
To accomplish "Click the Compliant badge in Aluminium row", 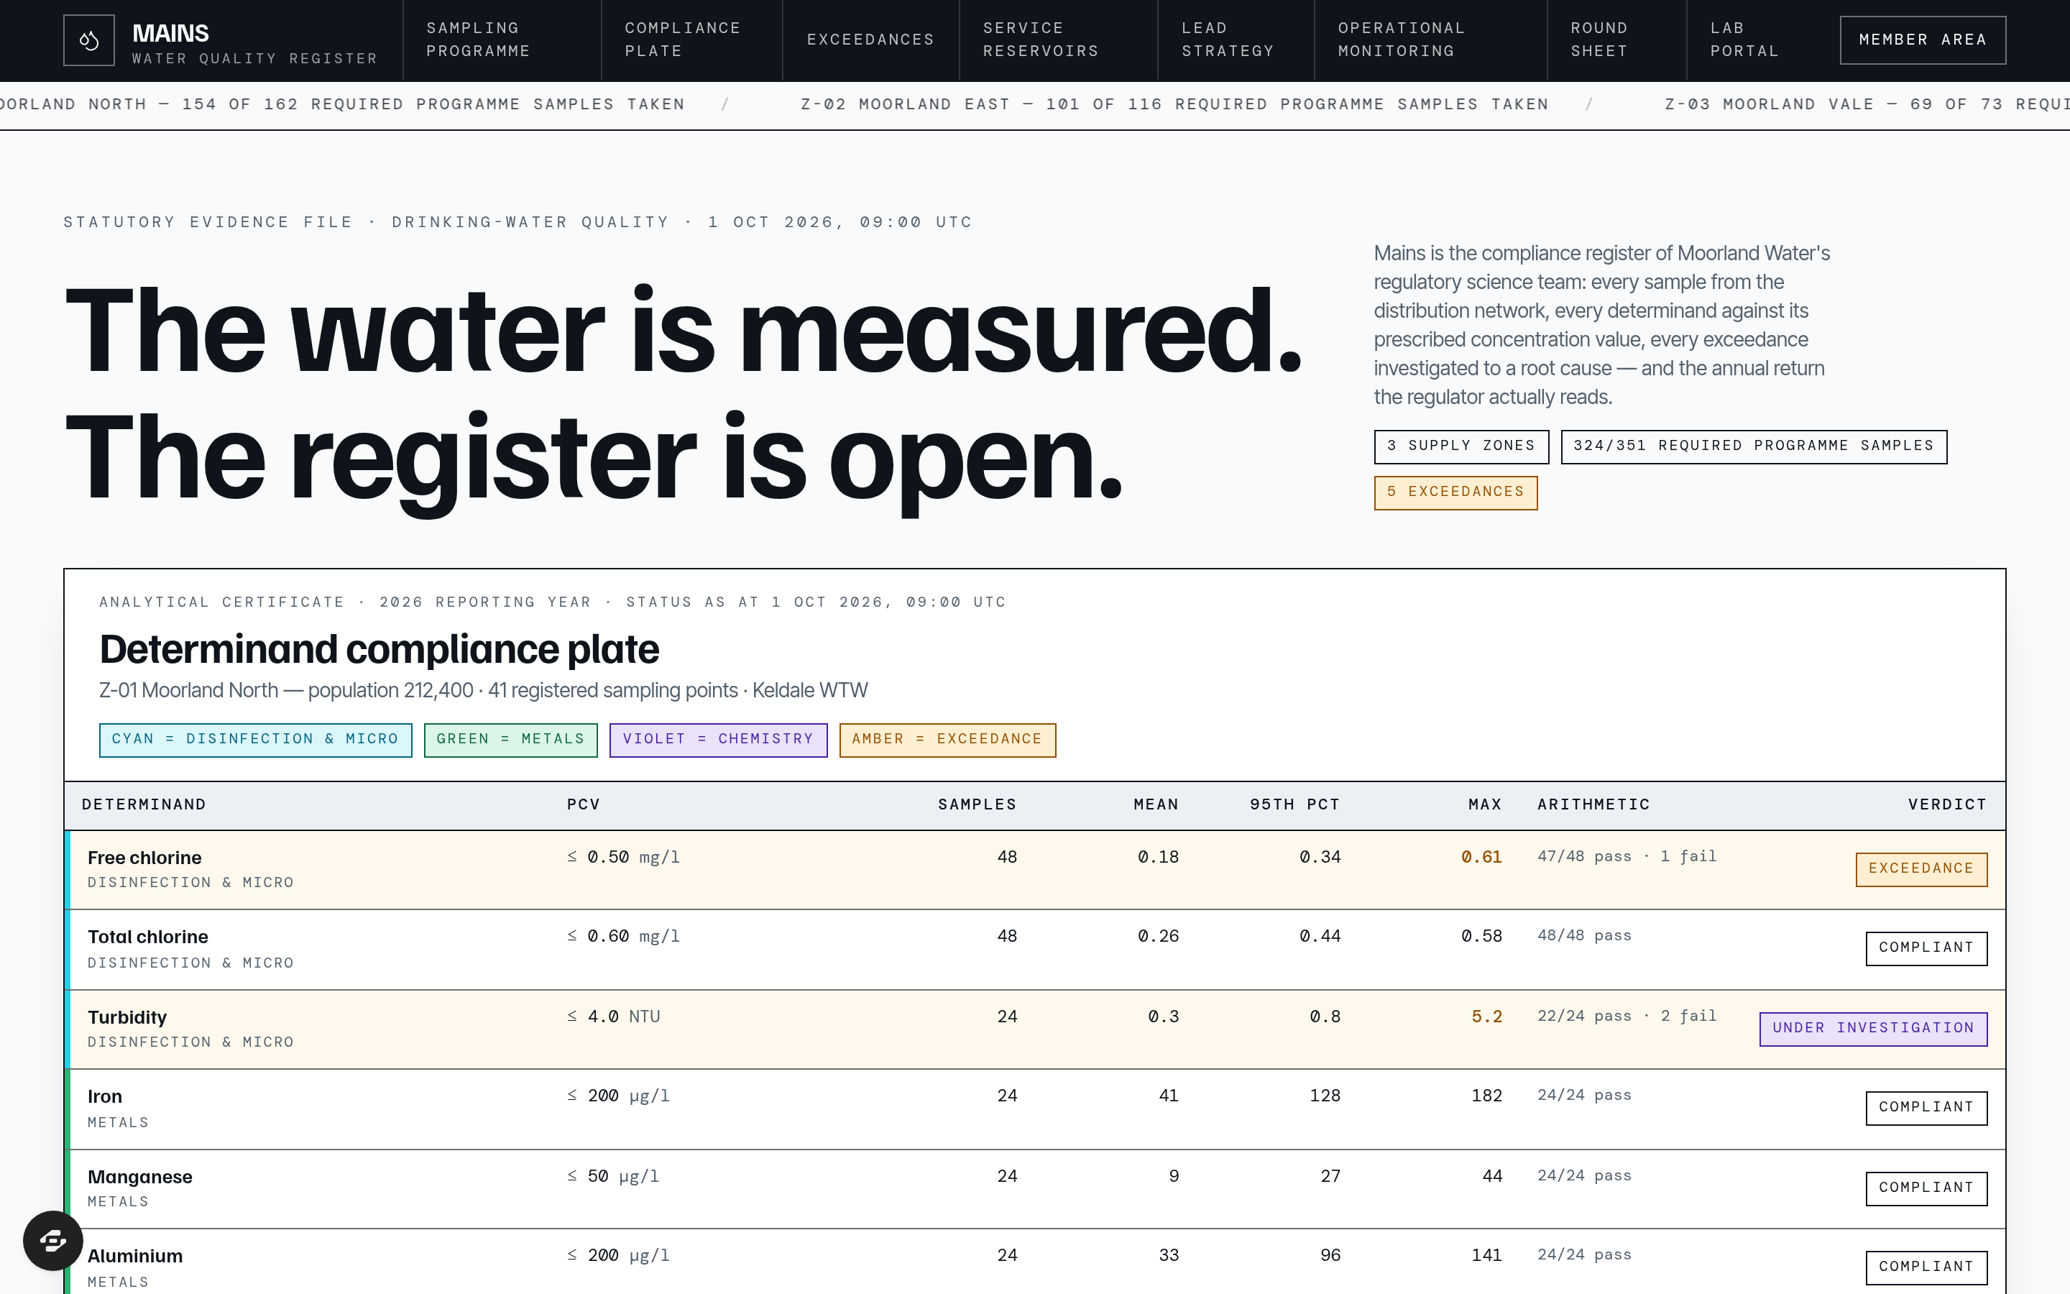I will click(1926, 1267).
